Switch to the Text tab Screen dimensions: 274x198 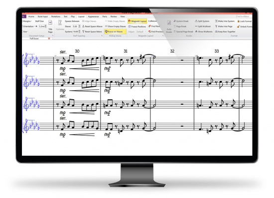[66, 16]
